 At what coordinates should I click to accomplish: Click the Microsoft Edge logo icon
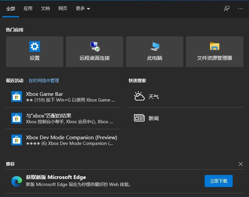click(17, 181)
